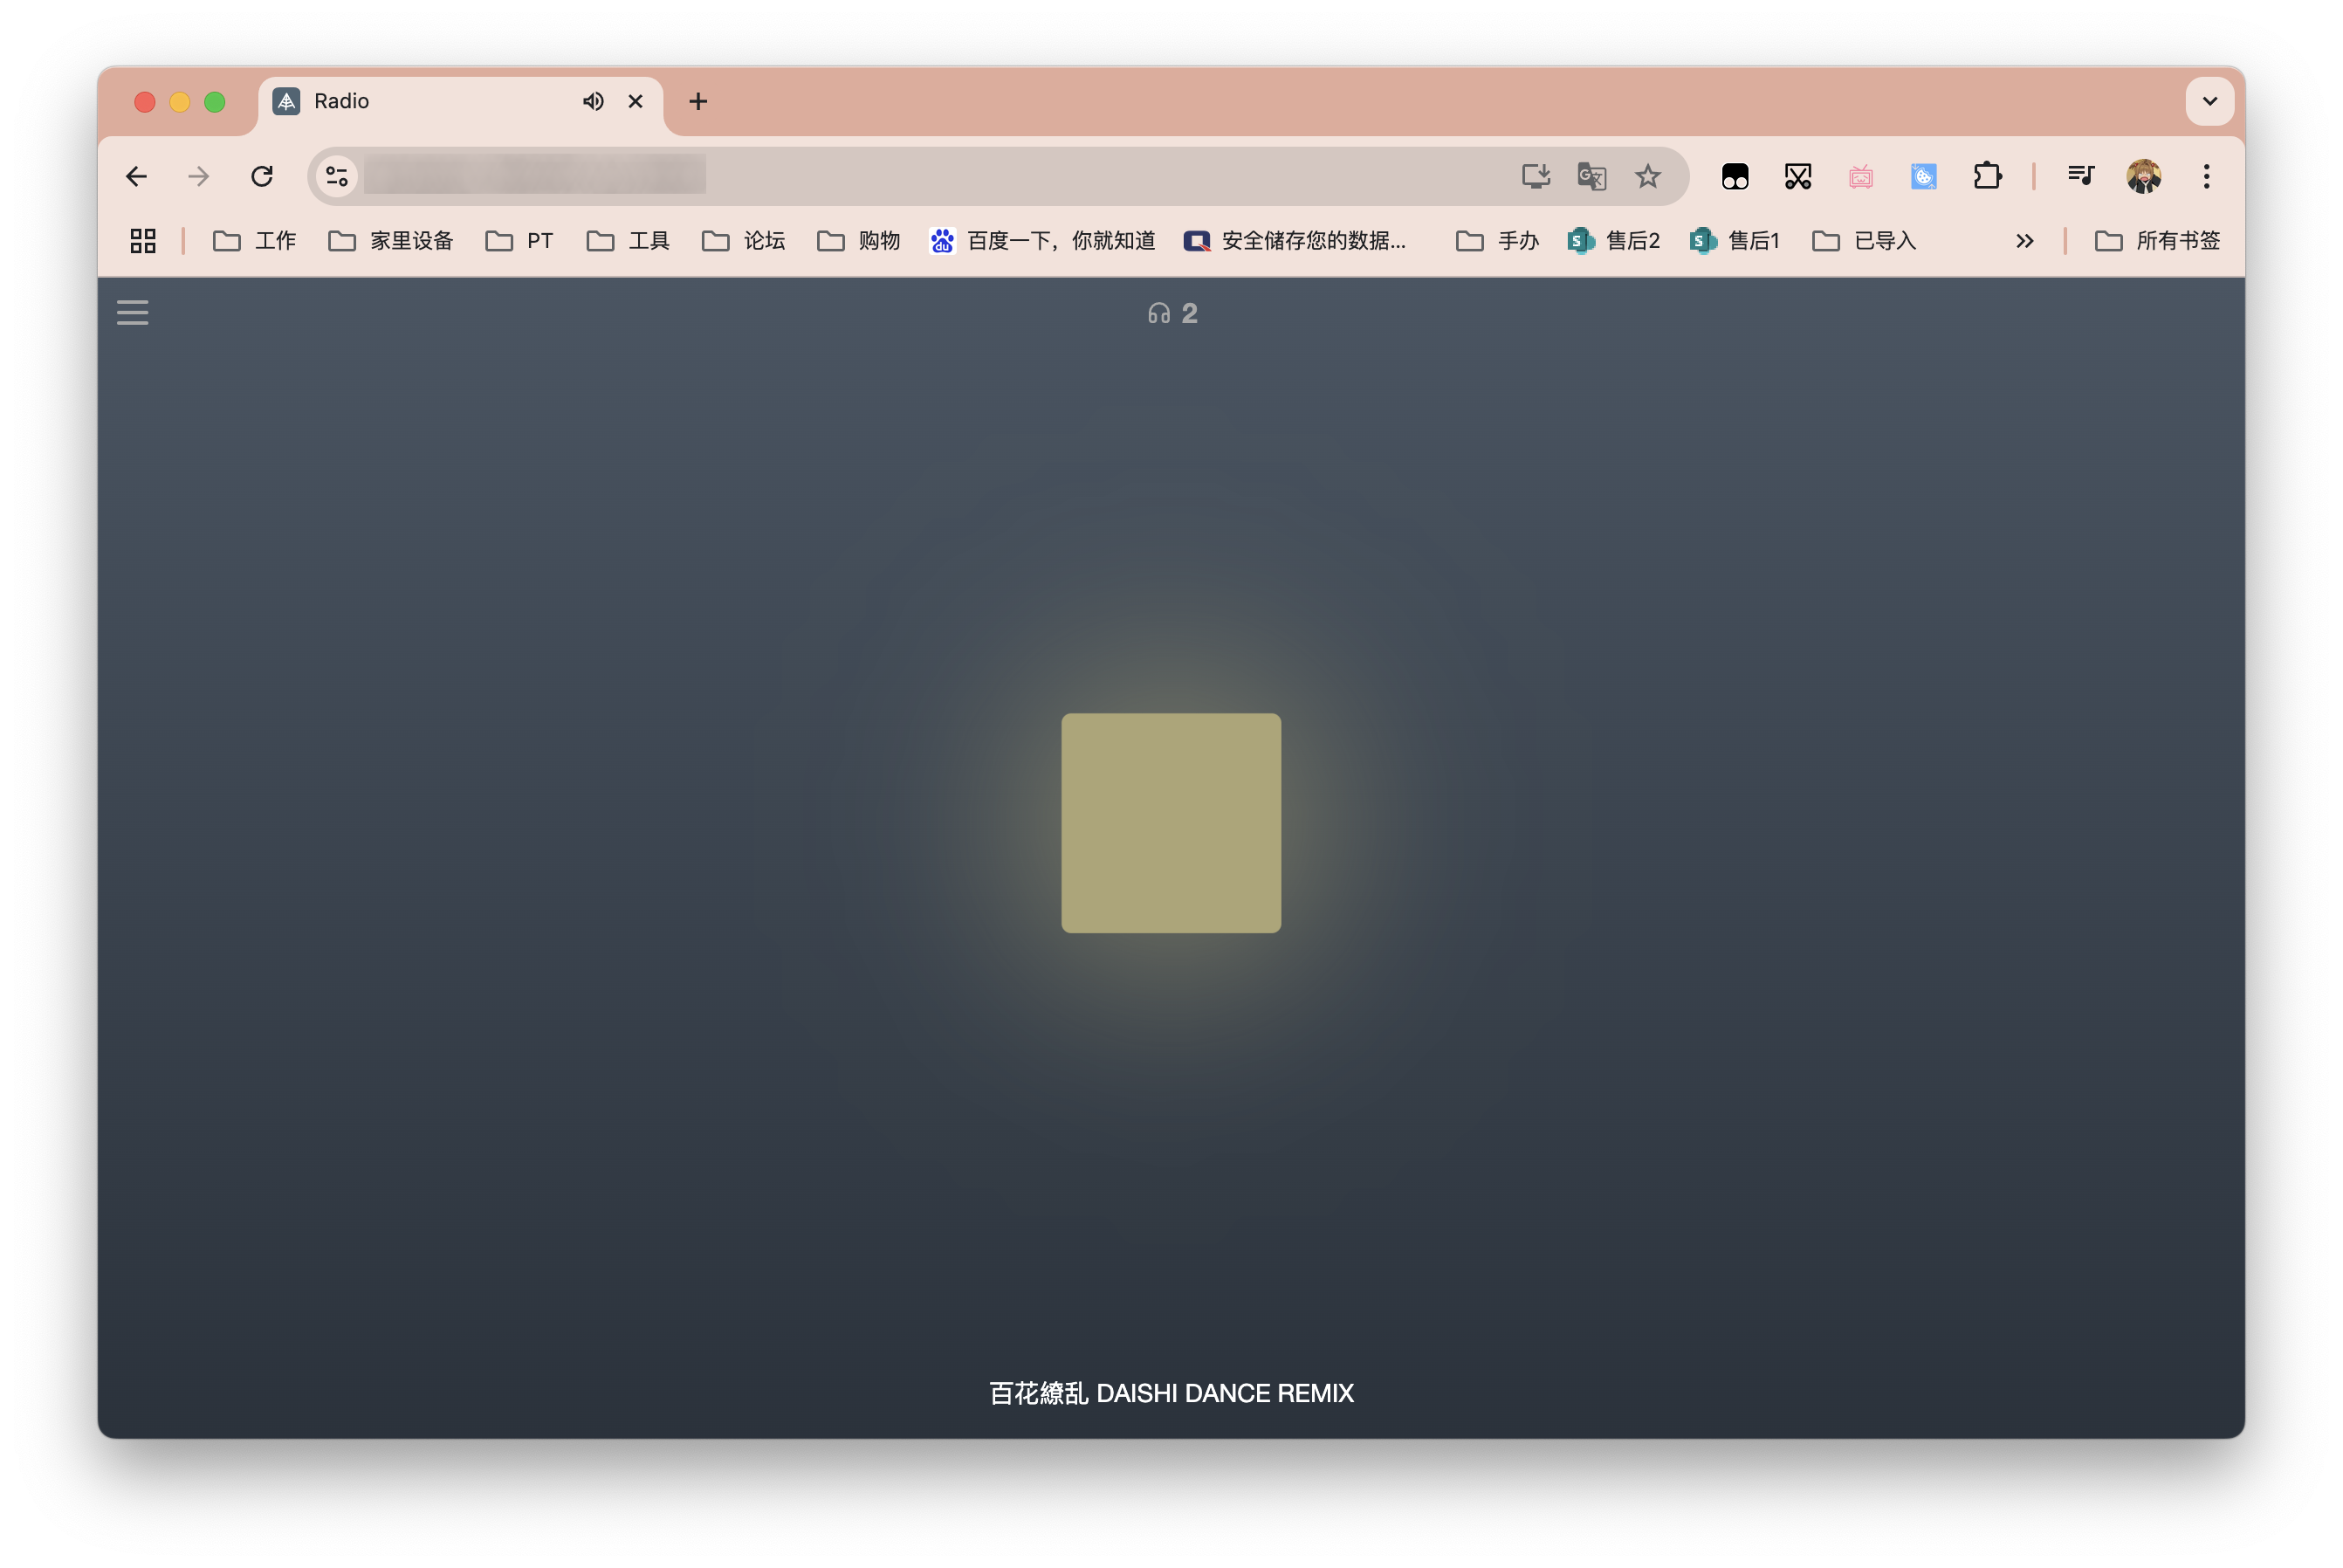Open a new browser tab
Viewport: 2343px width, 1568px height.
698,101
